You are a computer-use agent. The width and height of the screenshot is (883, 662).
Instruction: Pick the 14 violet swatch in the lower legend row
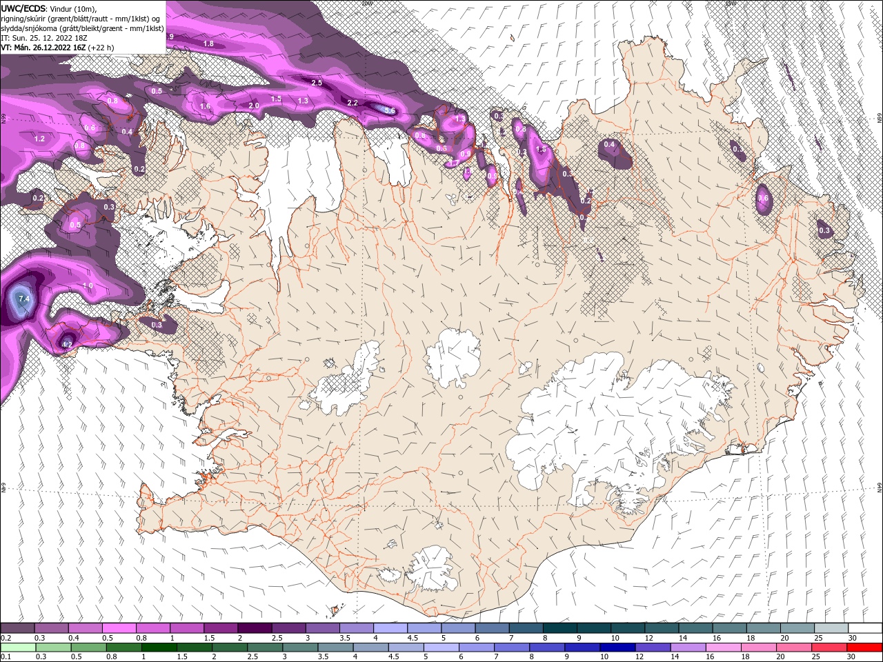pos(688,646)
